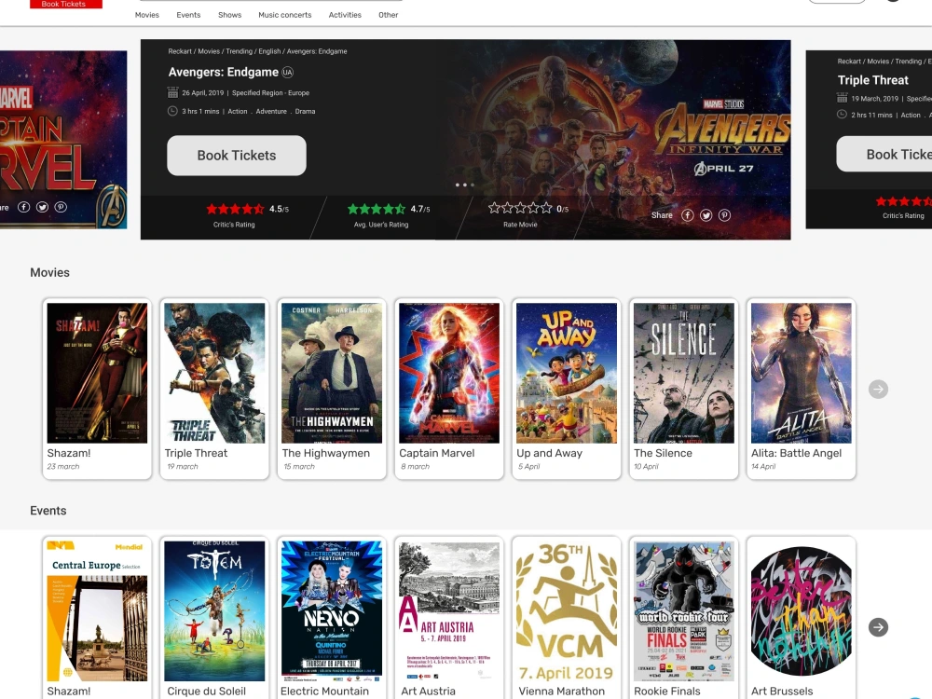Click Book Tickets on Triple Threat banner

pyautogui.click(x=884, y=154)
